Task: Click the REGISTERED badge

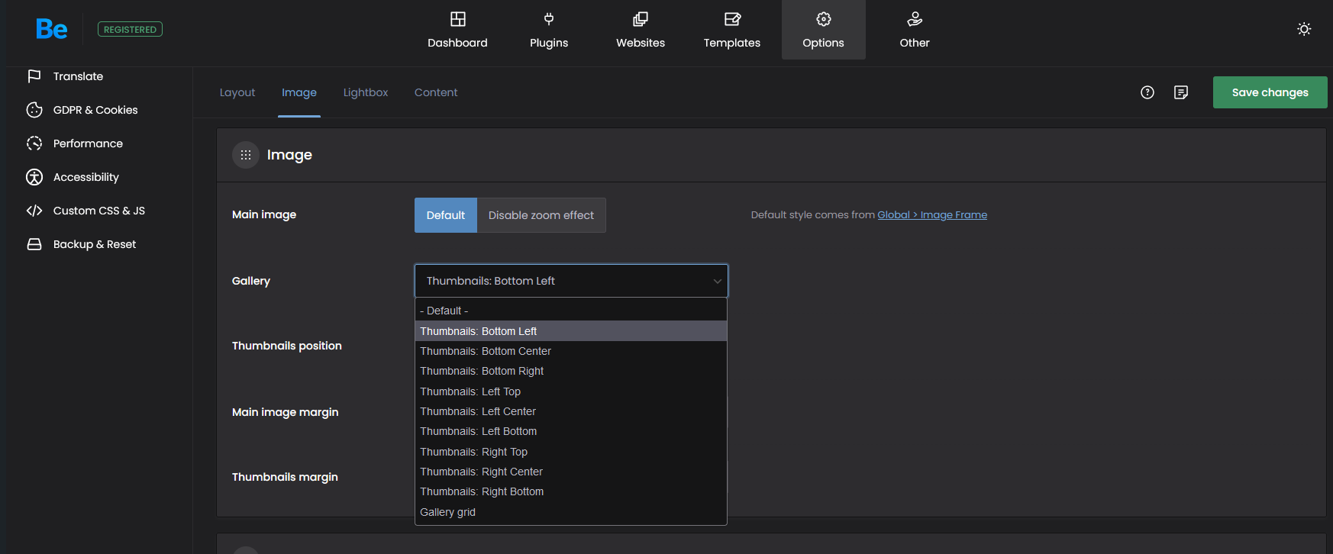Action: pos(130,29)
